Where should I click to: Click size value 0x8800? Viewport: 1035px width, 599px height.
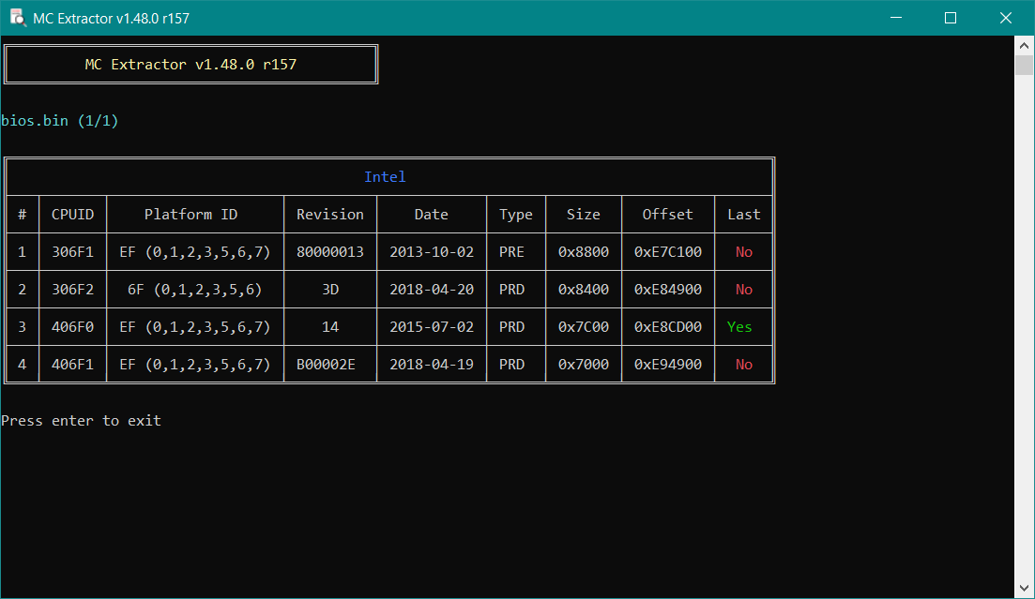tap(584, 252)
